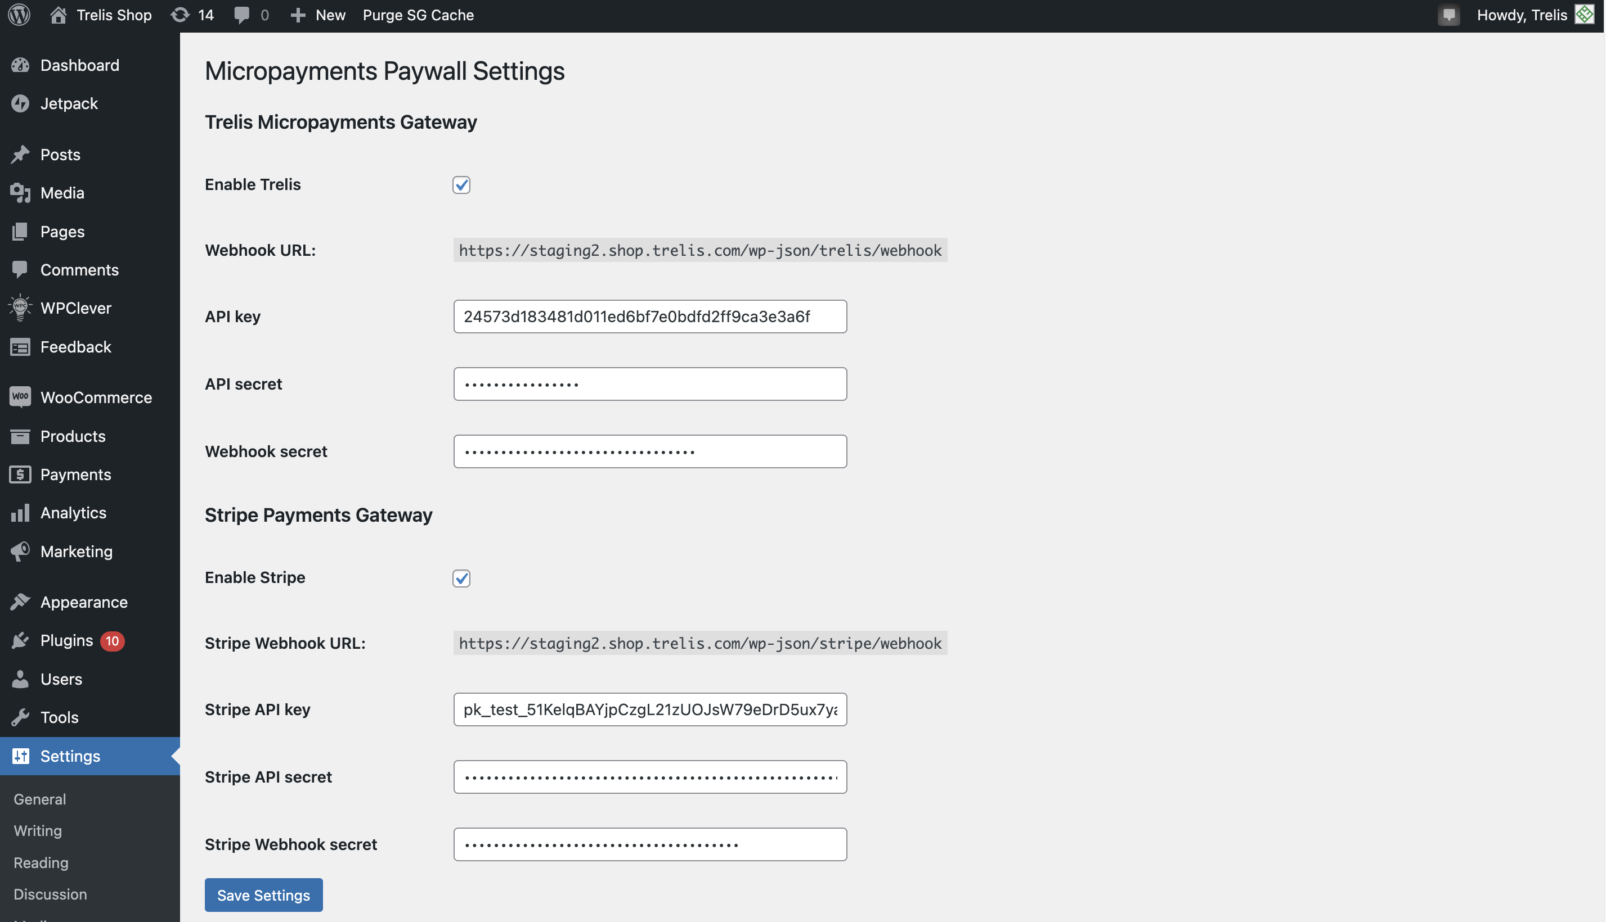Click the Dashboard gauge icon

click(x=20, y=65)
